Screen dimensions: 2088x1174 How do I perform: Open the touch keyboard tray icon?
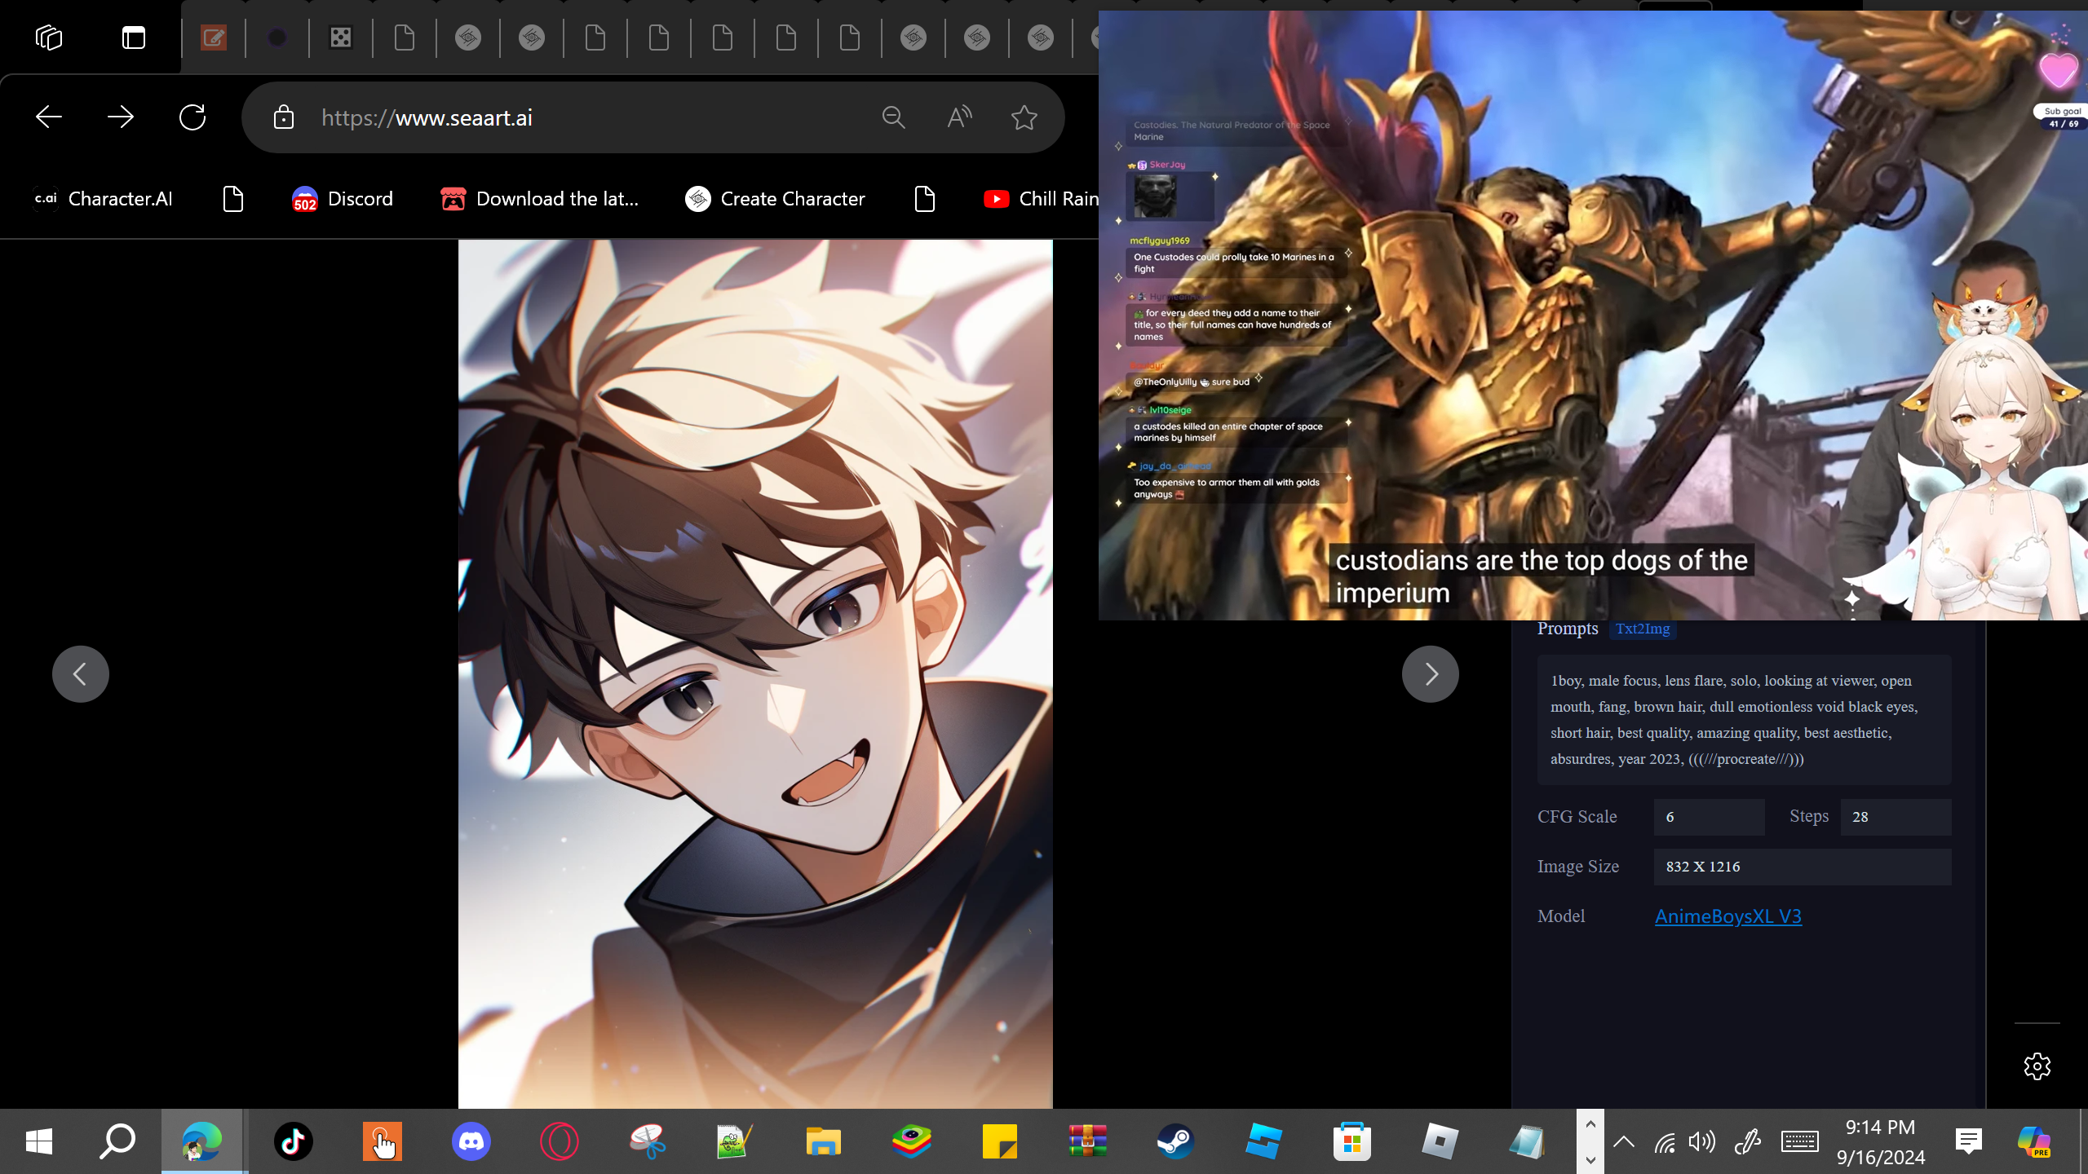pyautogui.click(x=1799, y=1142)
